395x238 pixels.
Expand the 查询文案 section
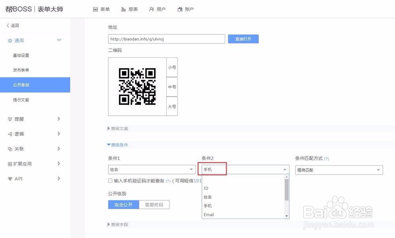tap(118, 128)
